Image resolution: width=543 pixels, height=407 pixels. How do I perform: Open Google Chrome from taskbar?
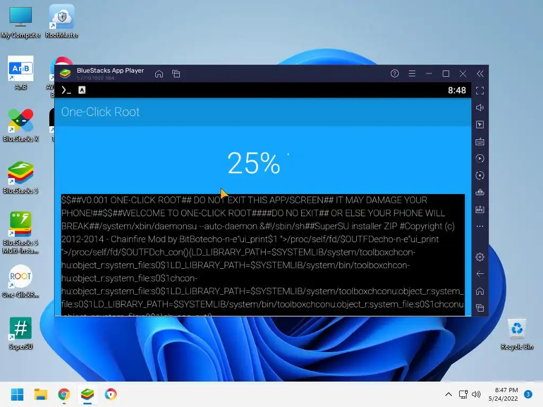[64, 394]
